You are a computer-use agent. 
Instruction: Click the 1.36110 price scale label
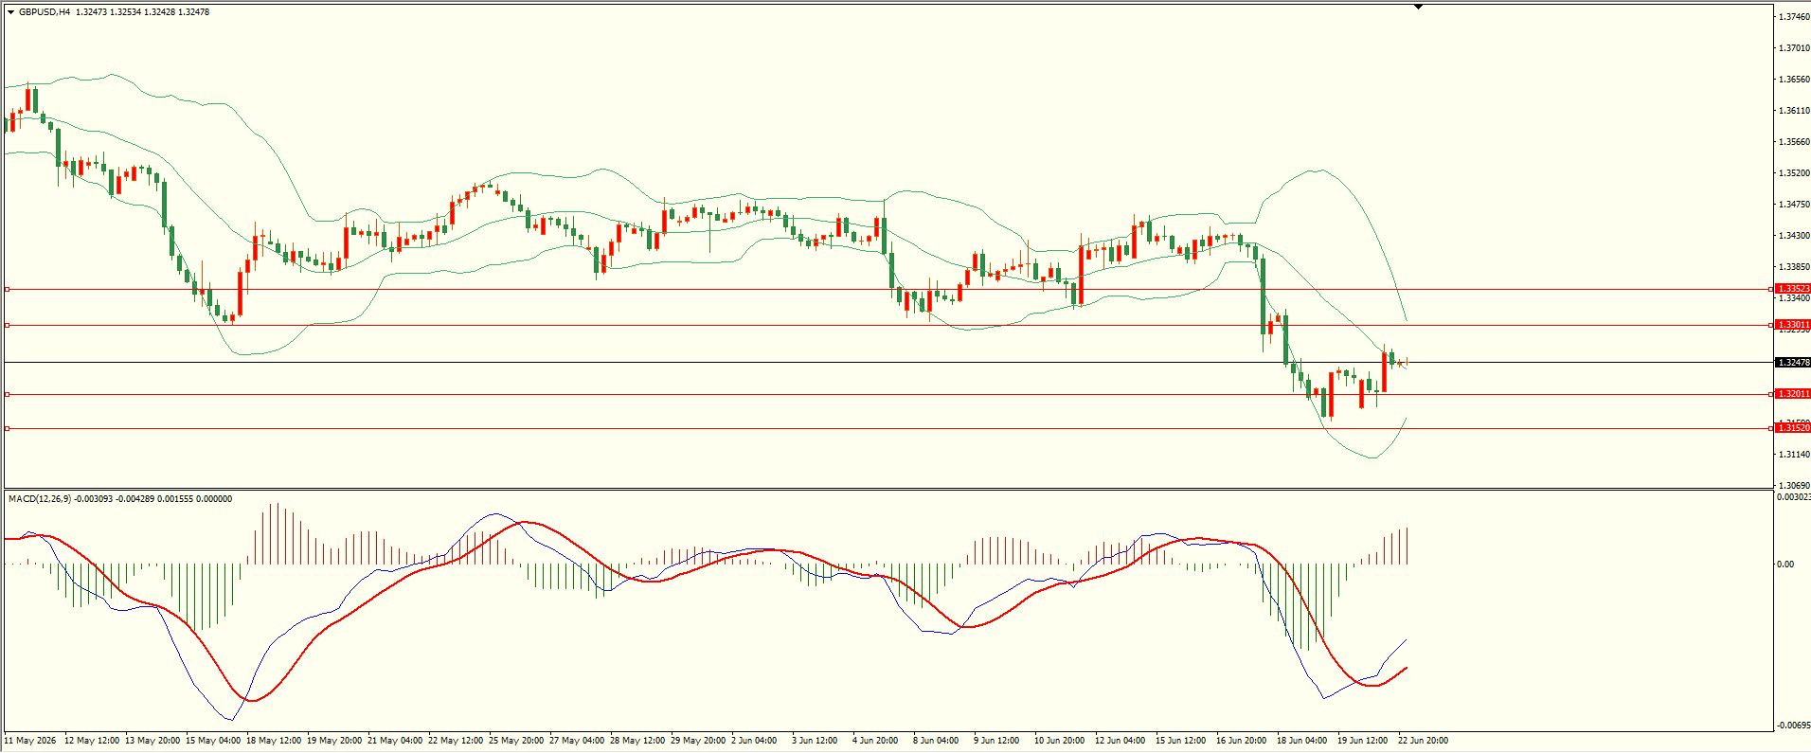(x=1794, y=111)
